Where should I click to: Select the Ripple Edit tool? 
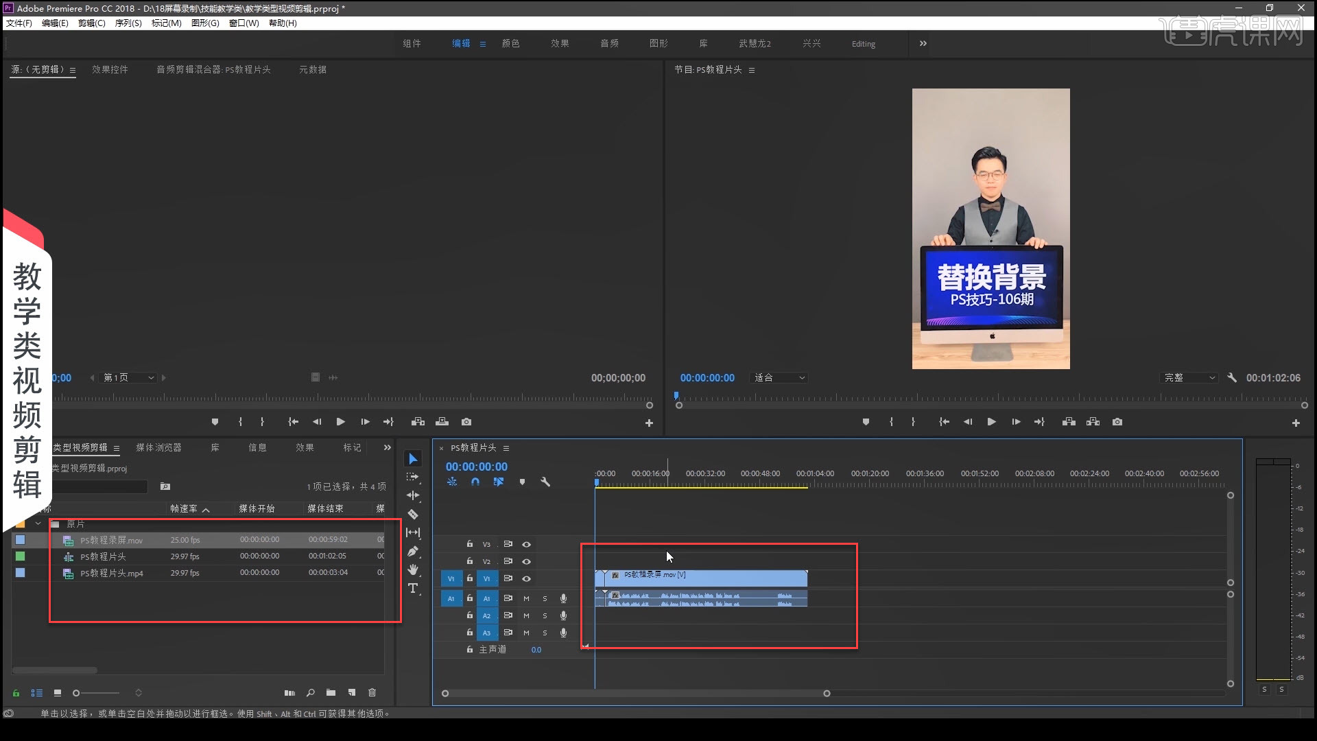tap(413, 495)
